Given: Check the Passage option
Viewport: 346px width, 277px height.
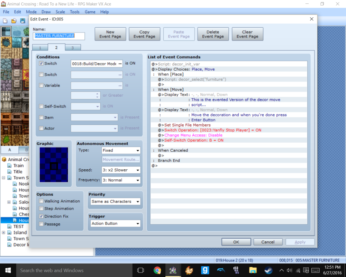Looking at the screenshot, I should coord(41,224).
